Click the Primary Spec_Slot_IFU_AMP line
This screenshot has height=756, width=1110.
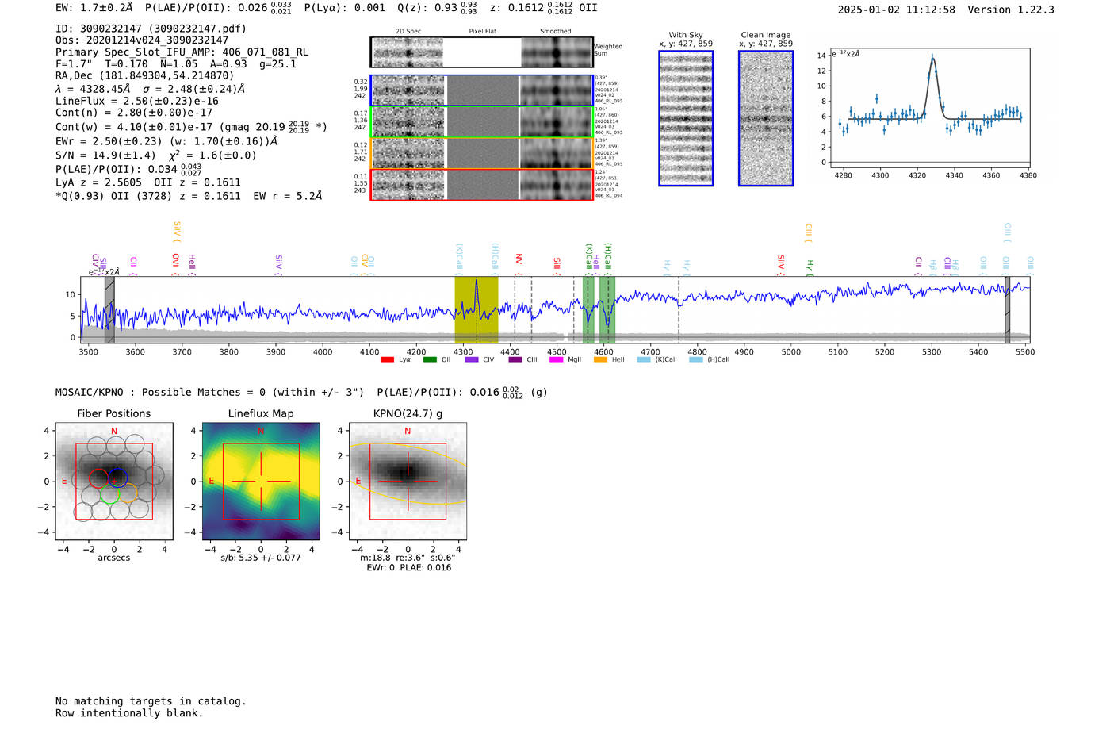click(182, 52)
